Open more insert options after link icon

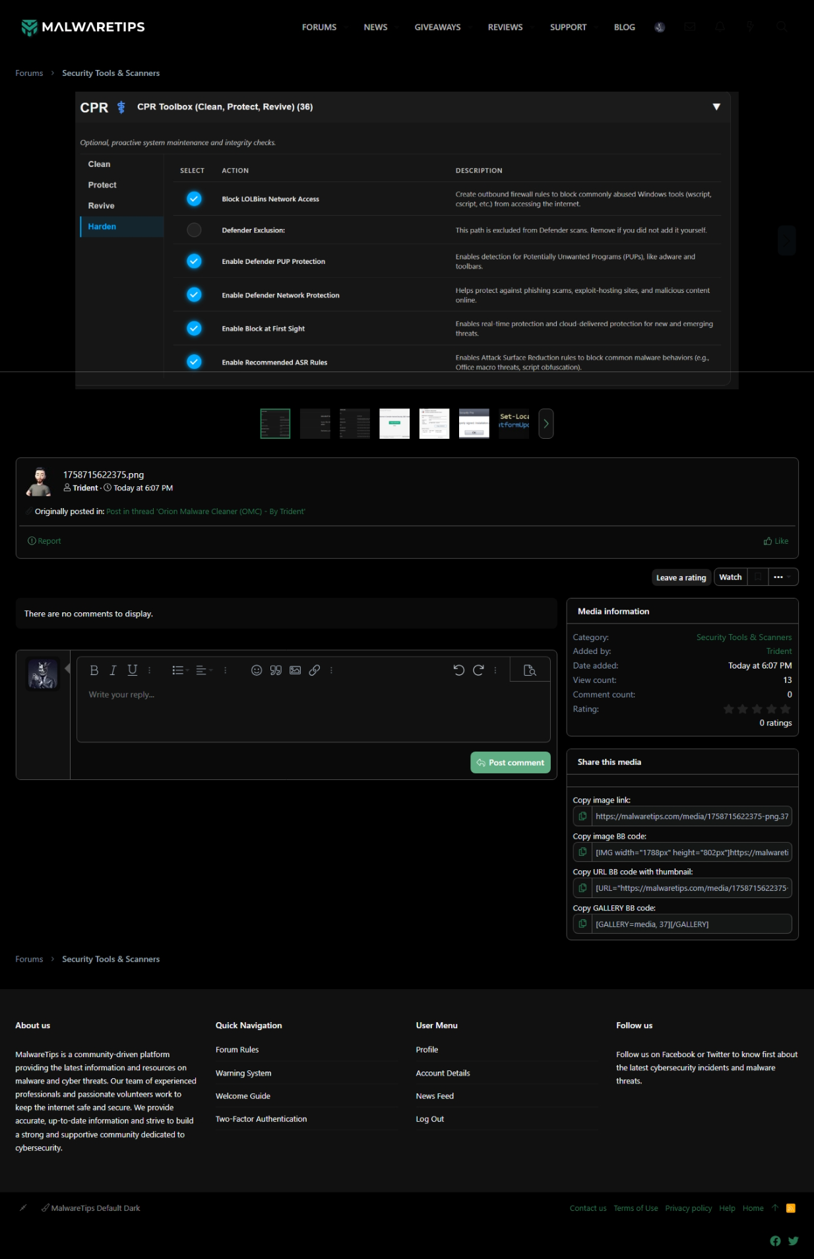(x=331, y=670)
